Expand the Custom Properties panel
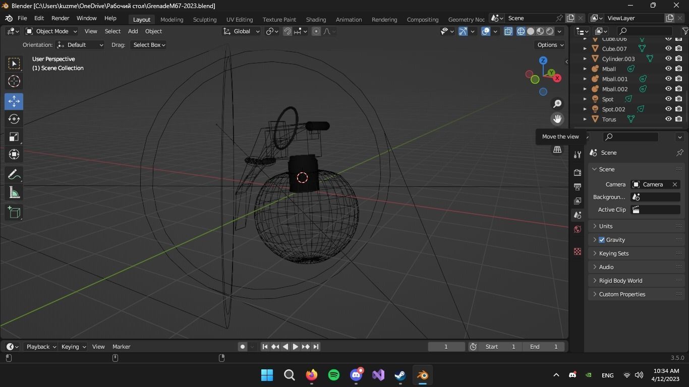The image size is (689, 387). pos(637,294)
